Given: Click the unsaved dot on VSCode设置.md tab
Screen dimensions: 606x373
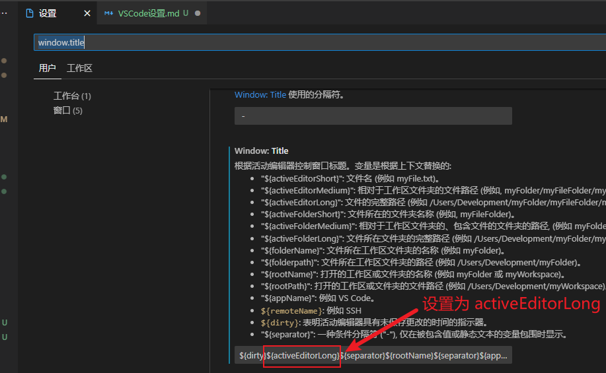Looking at the screenshot, I should point(198,13).
